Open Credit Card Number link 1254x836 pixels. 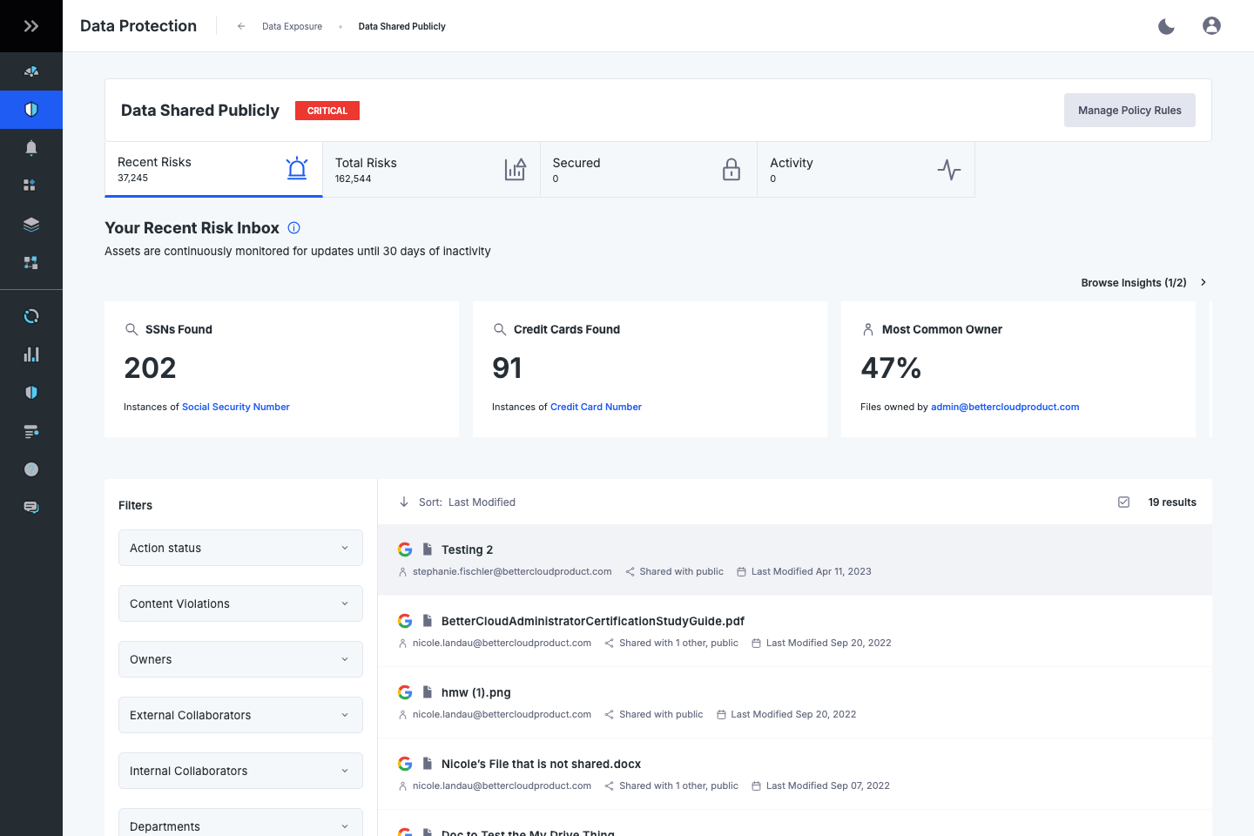point(596,407)
